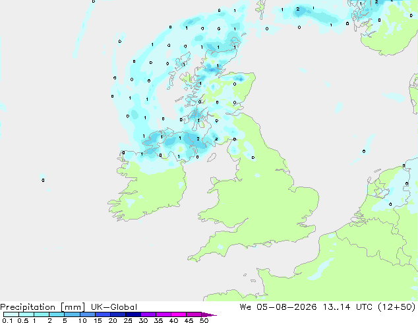Click the '35' legend scale label
Screen dimensions: 418x323
(x=158, y=320)
